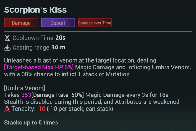Click the hourglass cooldown icon
196x131 pixels.
pyautogui.click(x=7, y=38)
